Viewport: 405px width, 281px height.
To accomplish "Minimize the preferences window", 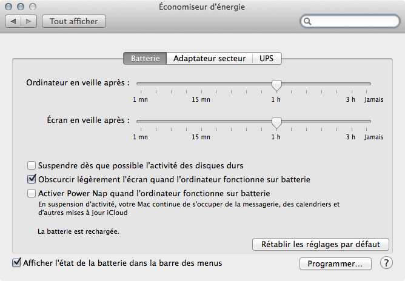I will coord(21,7).
